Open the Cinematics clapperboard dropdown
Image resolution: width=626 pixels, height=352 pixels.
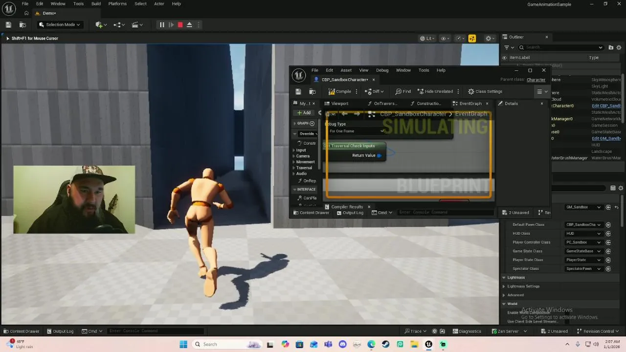tap(137, 24)
